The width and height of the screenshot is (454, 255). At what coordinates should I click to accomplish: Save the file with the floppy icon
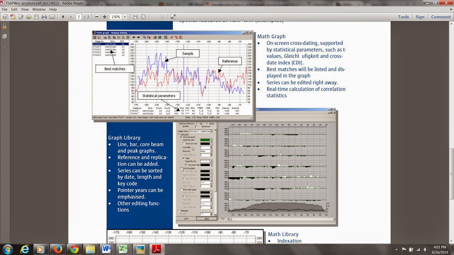click(36, 17)
